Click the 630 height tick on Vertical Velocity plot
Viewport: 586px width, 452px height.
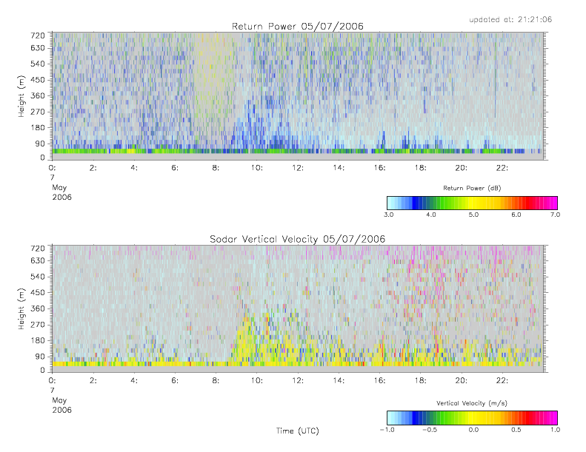point(38,261)
